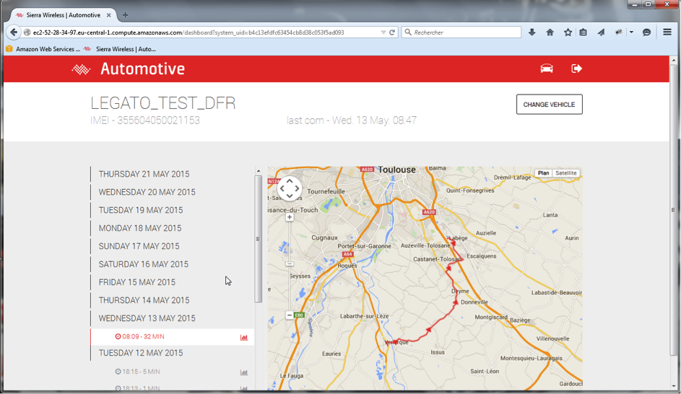Click the IMEI - 355604050021153 text

click(x=145, y=121)
